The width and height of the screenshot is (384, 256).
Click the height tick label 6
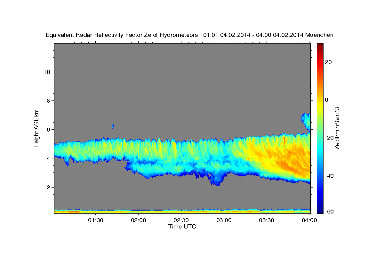point(48,129)
